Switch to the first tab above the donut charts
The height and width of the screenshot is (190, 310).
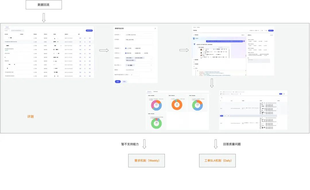pos(149,92)
